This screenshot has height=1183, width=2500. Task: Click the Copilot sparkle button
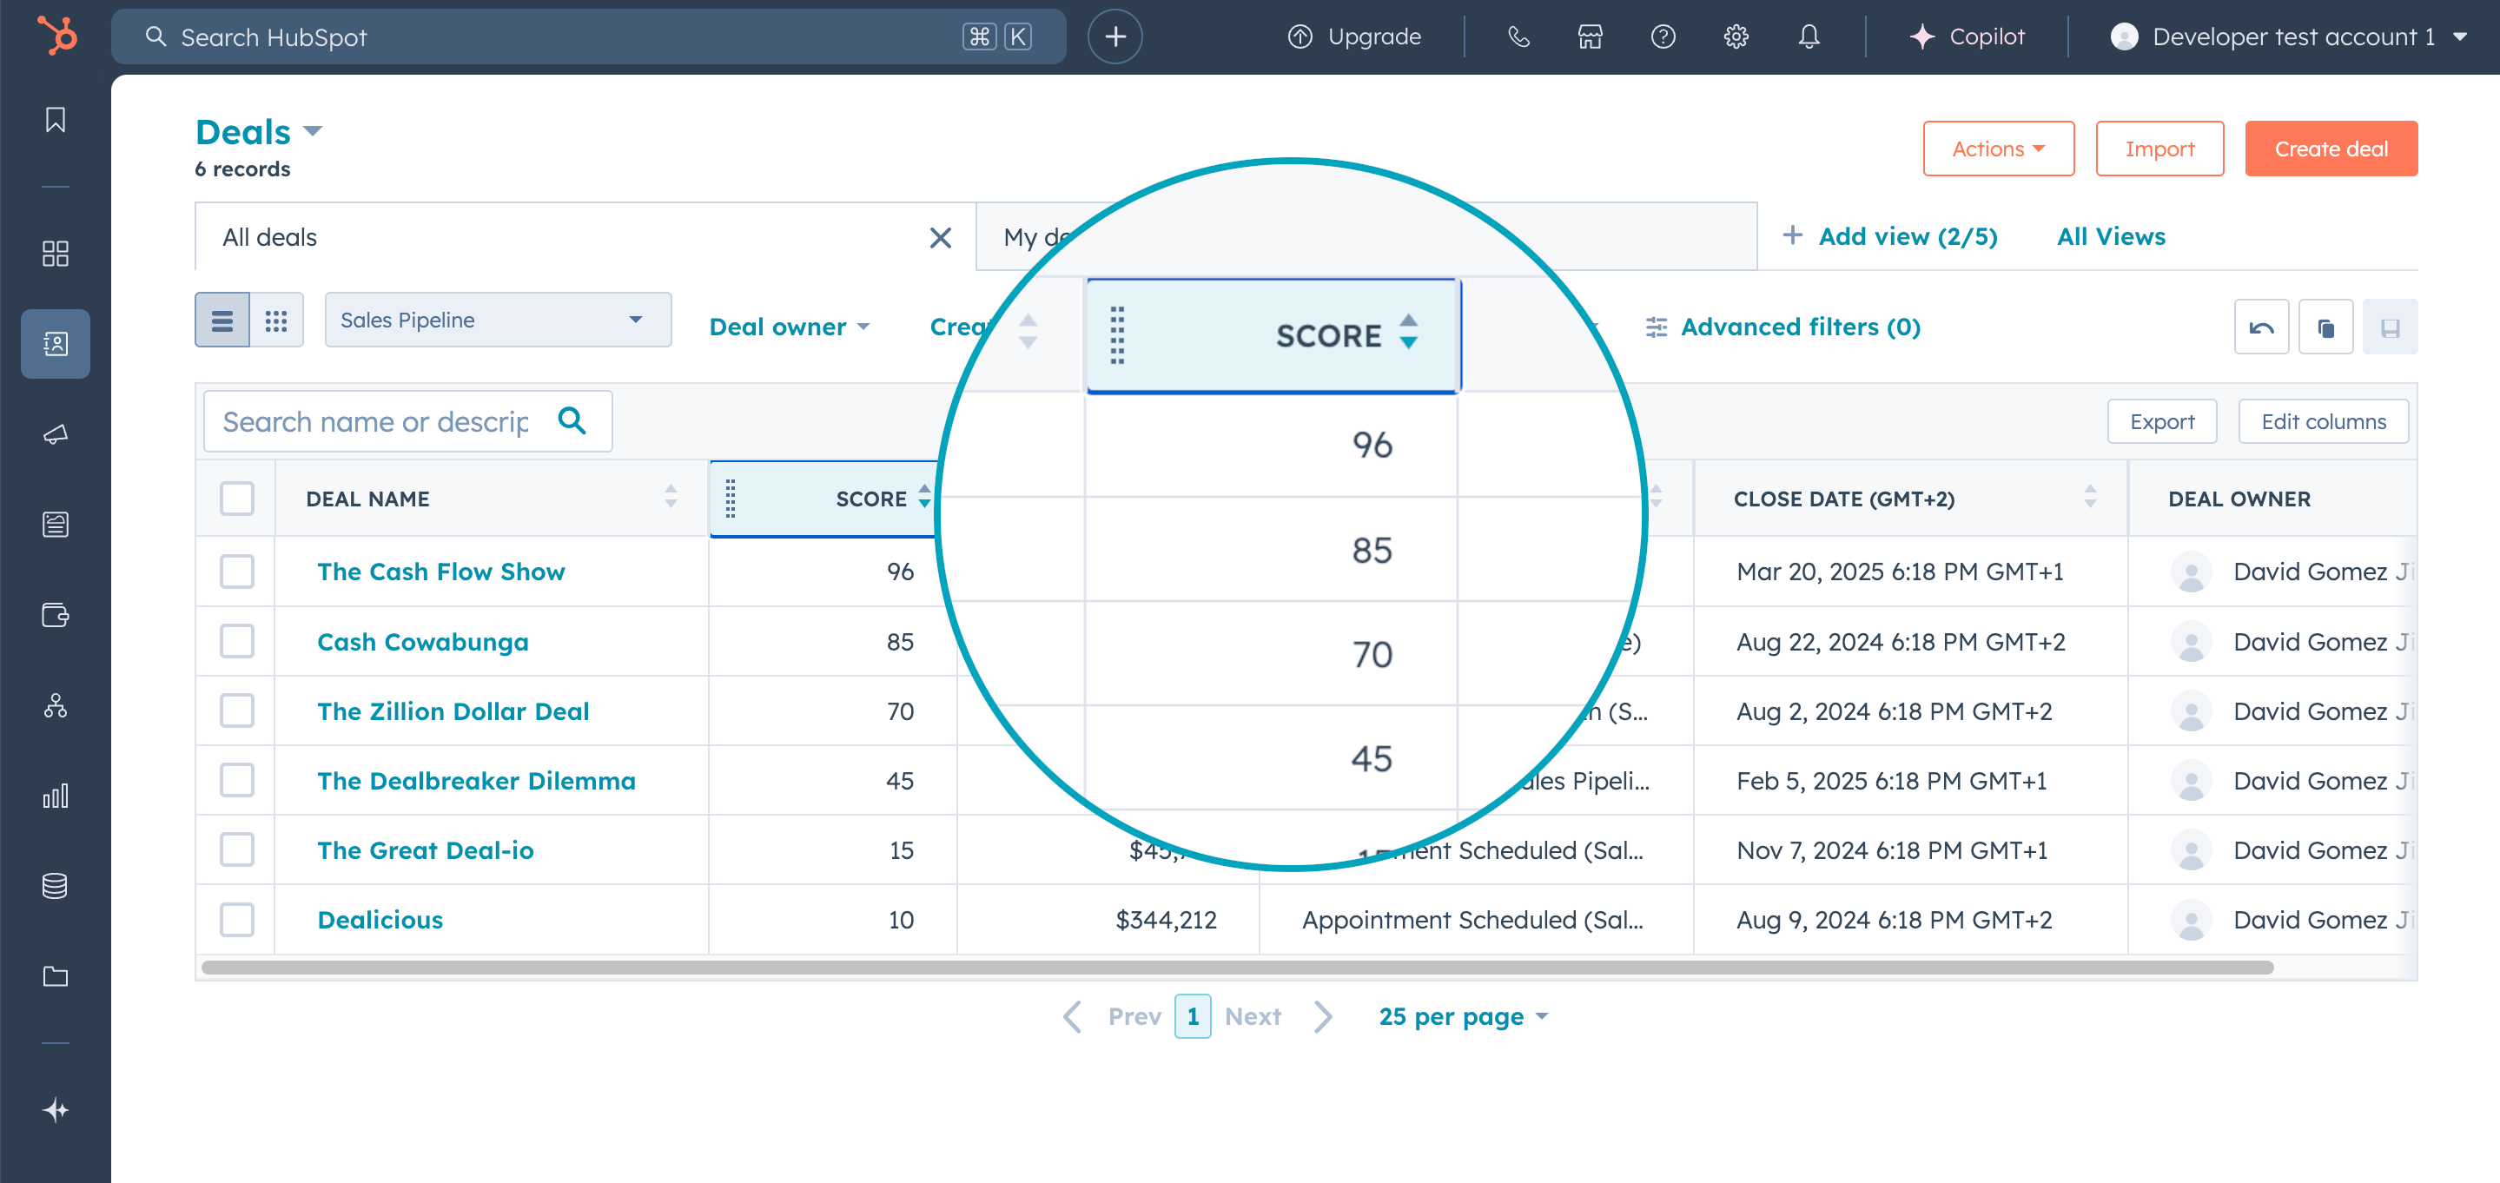(x=1968, y=36)
